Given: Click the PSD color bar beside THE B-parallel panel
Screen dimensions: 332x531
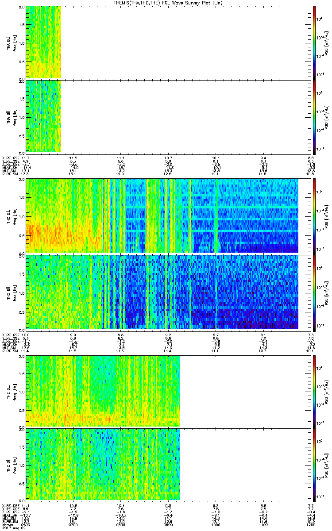Looking at the screenshot, I should 314,465.
